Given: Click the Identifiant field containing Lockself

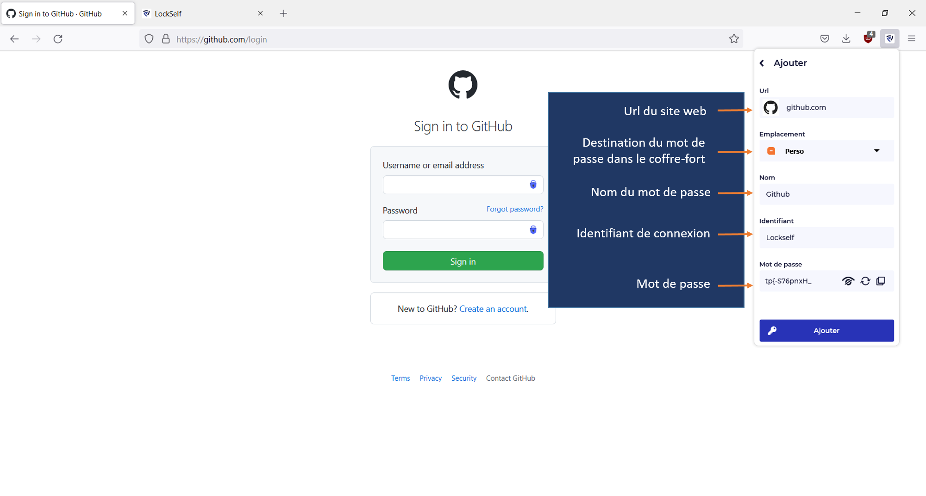Looking at the screenshot, I should click(x=826, y=237).
